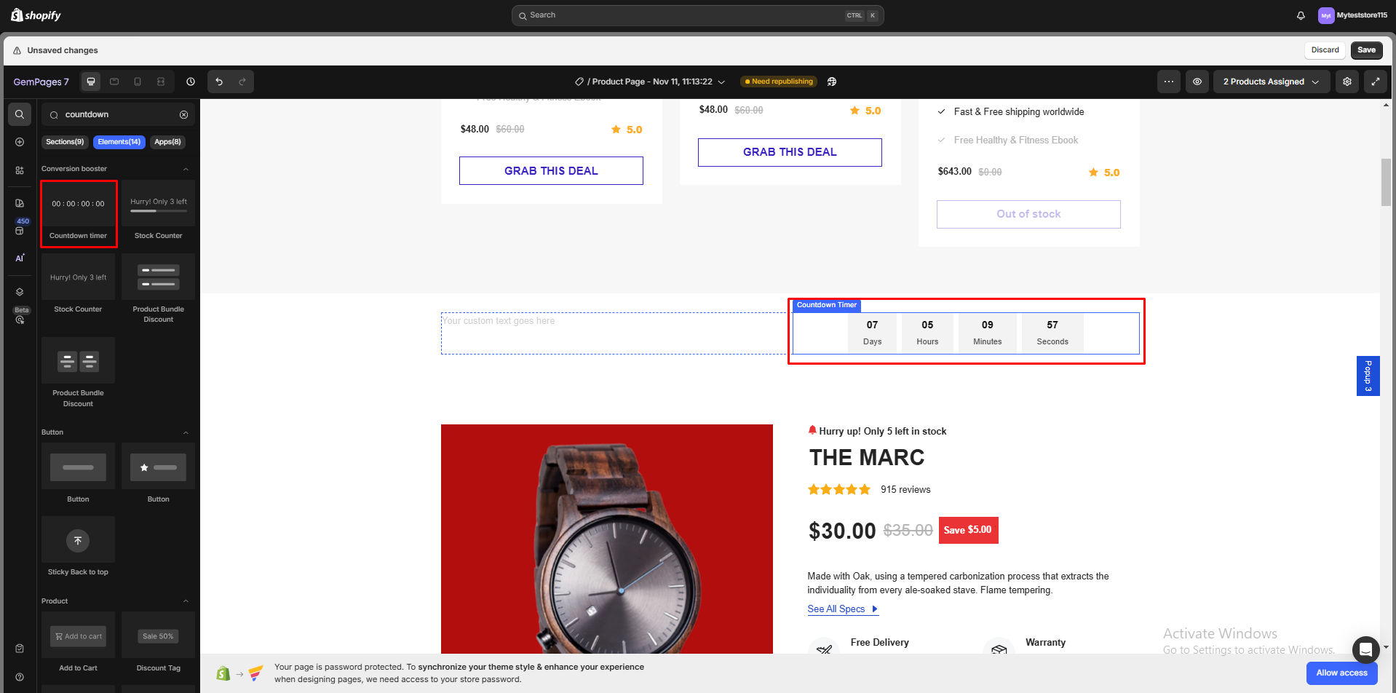Select the tablet view icon
Image resolution: width=1396 pixels, height=693 pixels.
click(114, 82)
